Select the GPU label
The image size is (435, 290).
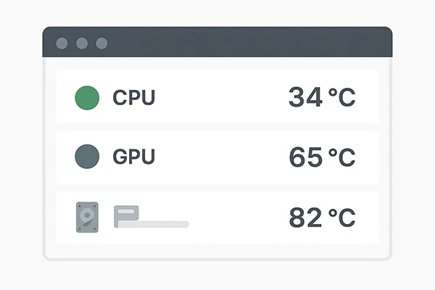click(x=134, y=157)
